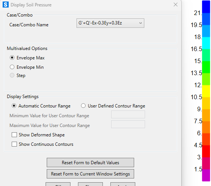Click the red legend swatch at 3–4.5
The image size is (211, 186).
[206, 151]
